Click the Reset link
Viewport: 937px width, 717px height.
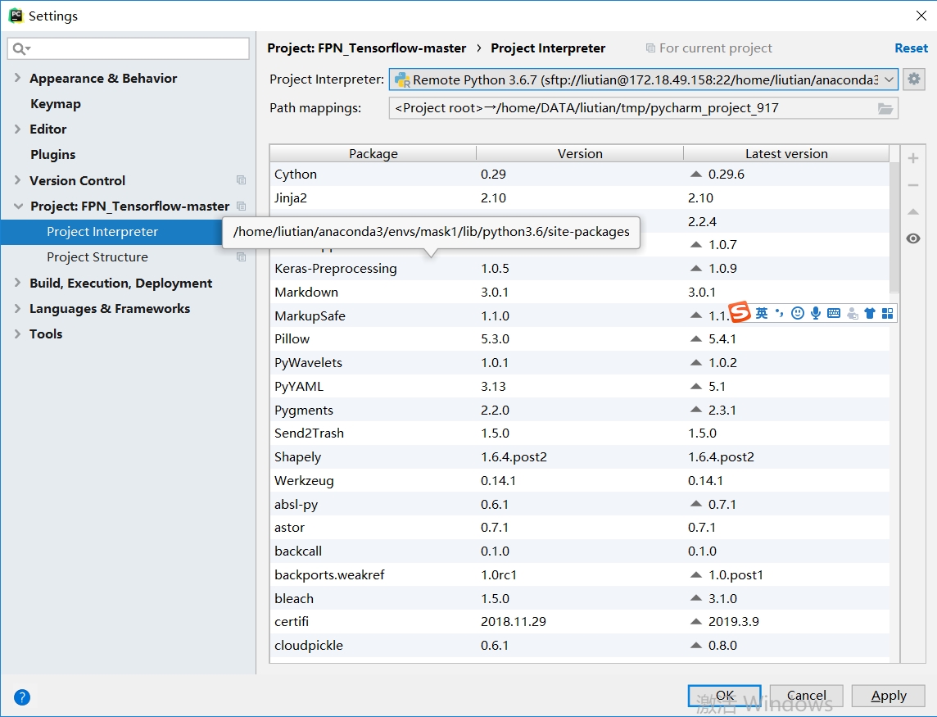pyautogui.click(x=911, y=48)
